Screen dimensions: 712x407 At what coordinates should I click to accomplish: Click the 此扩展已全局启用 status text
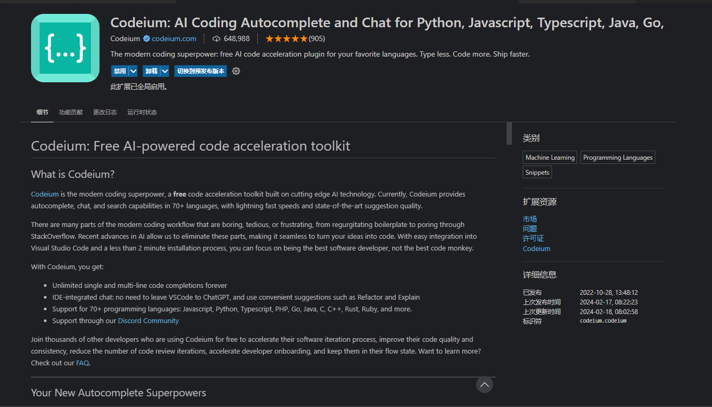(139, 87)
